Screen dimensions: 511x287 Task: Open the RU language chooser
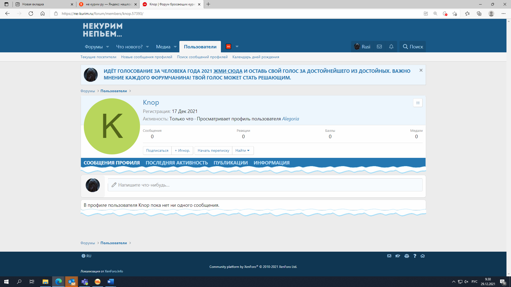pos(86,256)
